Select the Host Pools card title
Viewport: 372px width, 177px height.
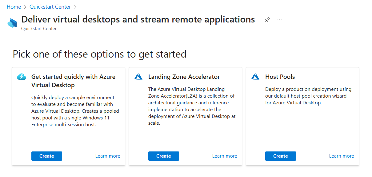pos(280,77)
